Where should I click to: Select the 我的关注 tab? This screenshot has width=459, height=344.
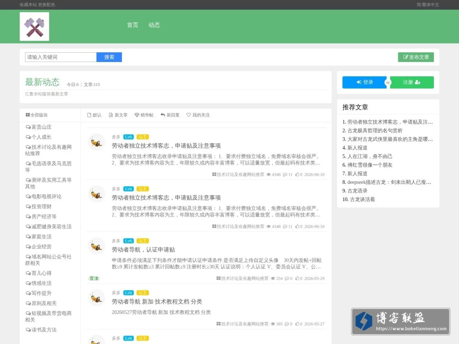click(198, 115)
